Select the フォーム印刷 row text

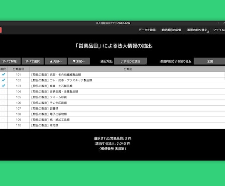58,97
